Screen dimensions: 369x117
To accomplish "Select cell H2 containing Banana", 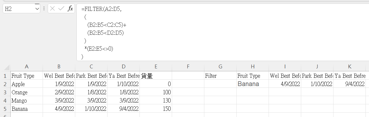I will tap(253, 84).
